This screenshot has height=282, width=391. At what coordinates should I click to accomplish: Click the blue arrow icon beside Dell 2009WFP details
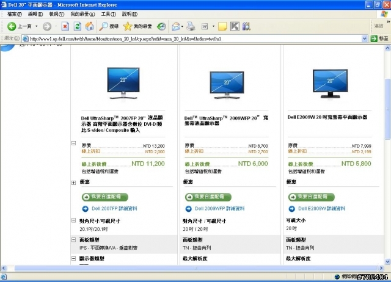pos(189,209)
